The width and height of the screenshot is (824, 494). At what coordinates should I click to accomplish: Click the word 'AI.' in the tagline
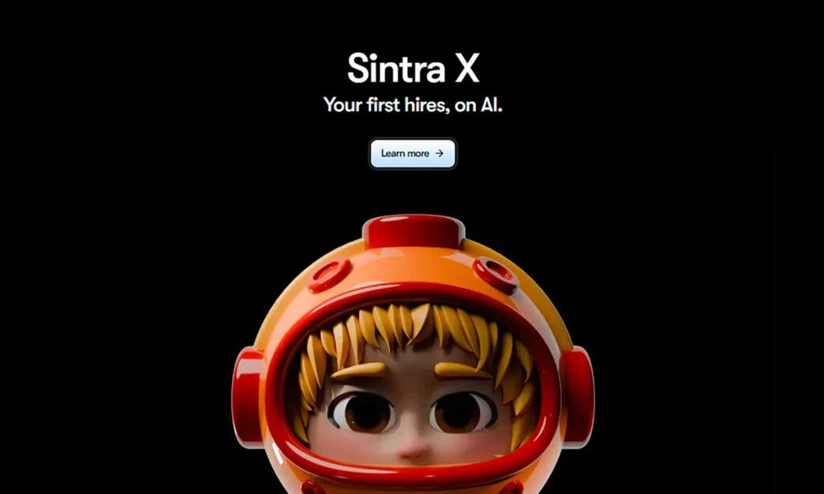click(492, 105)
